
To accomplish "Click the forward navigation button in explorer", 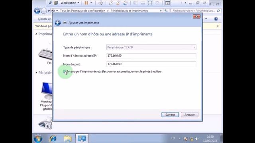I will tap(44, 11).
